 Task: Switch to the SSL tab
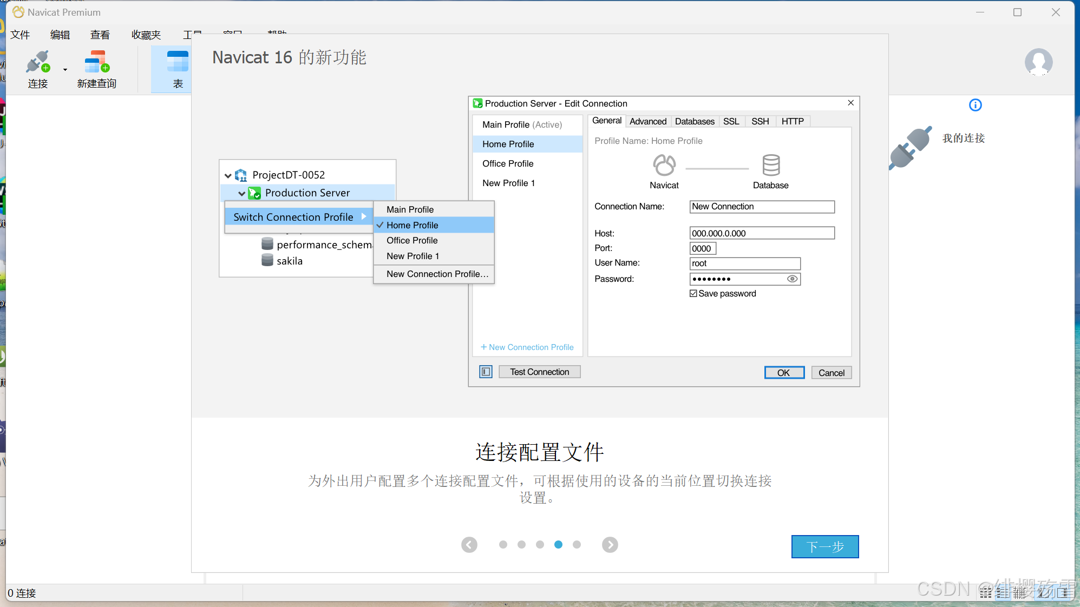[x=731, y=121]
